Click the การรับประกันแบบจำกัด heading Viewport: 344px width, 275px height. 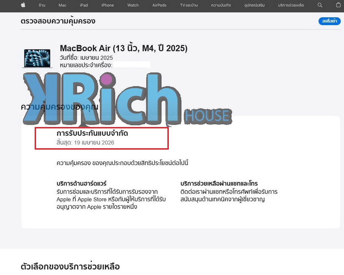[92, 133]
